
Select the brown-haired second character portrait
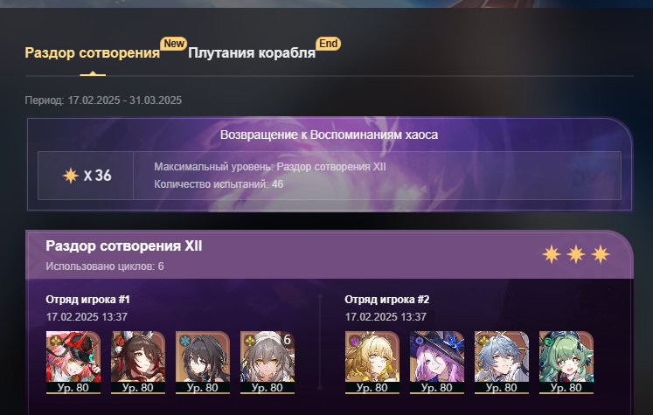(138, 362)
